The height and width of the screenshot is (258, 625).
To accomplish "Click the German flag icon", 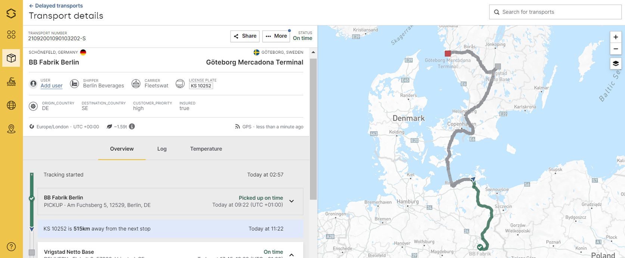I will 83,52.
